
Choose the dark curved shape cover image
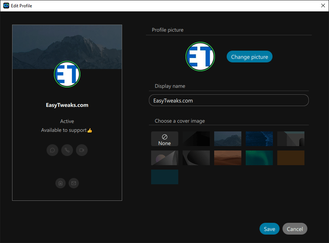tap(196, 158)
